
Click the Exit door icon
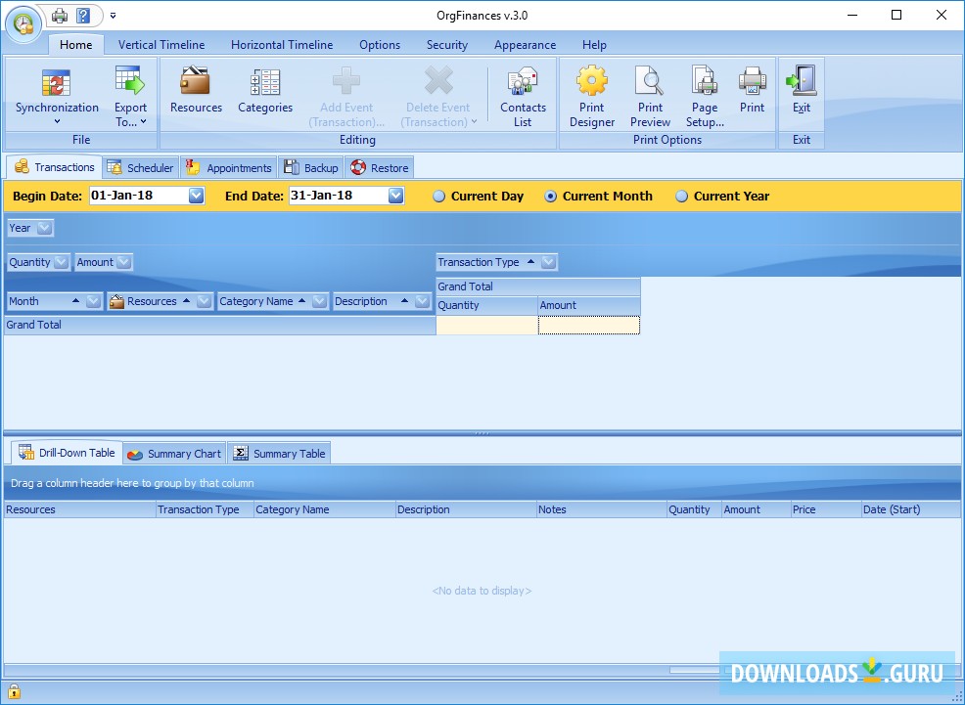(802, 90)
